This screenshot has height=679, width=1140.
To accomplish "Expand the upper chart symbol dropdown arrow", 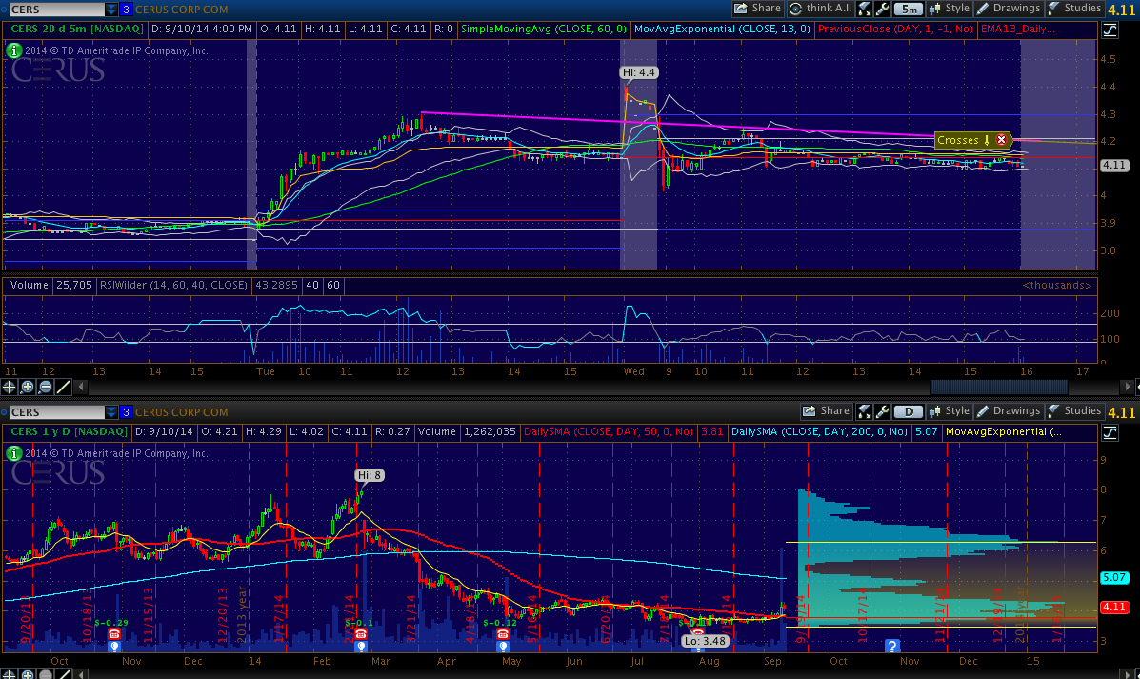I will pyautogui.click(x=111, y=10).
